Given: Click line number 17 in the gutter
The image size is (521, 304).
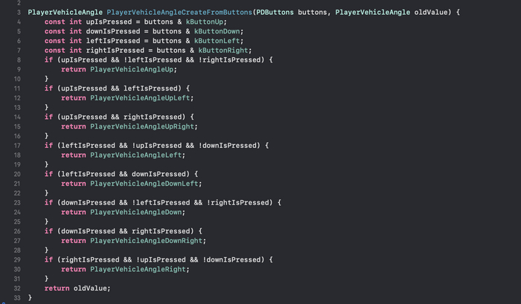Looking at the screenshot, I should point(16,146).
